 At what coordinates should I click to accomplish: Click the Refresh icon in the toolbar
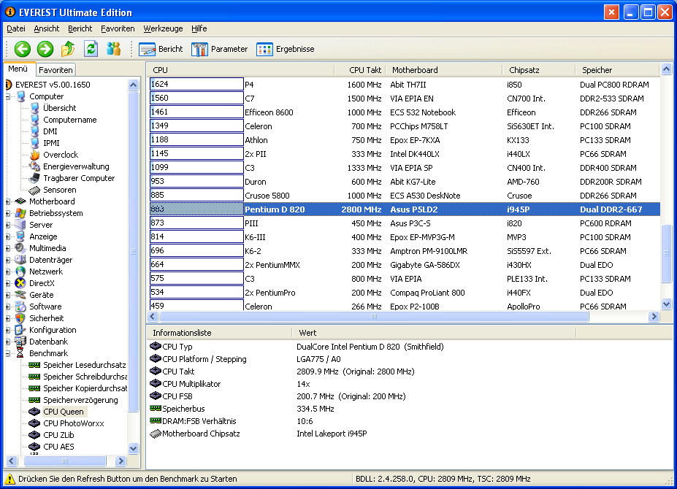click(x=91, y=49)
